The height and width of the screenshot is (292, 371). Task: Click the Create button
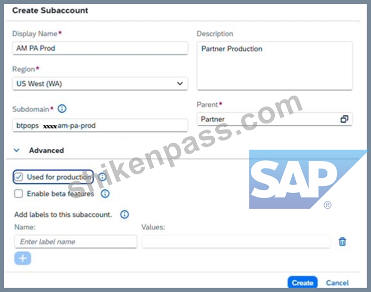[x=302, y=282]
